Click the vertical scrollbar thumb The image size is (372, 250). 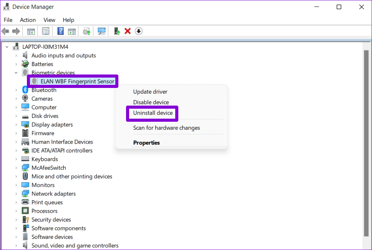[x=366, y=143]
